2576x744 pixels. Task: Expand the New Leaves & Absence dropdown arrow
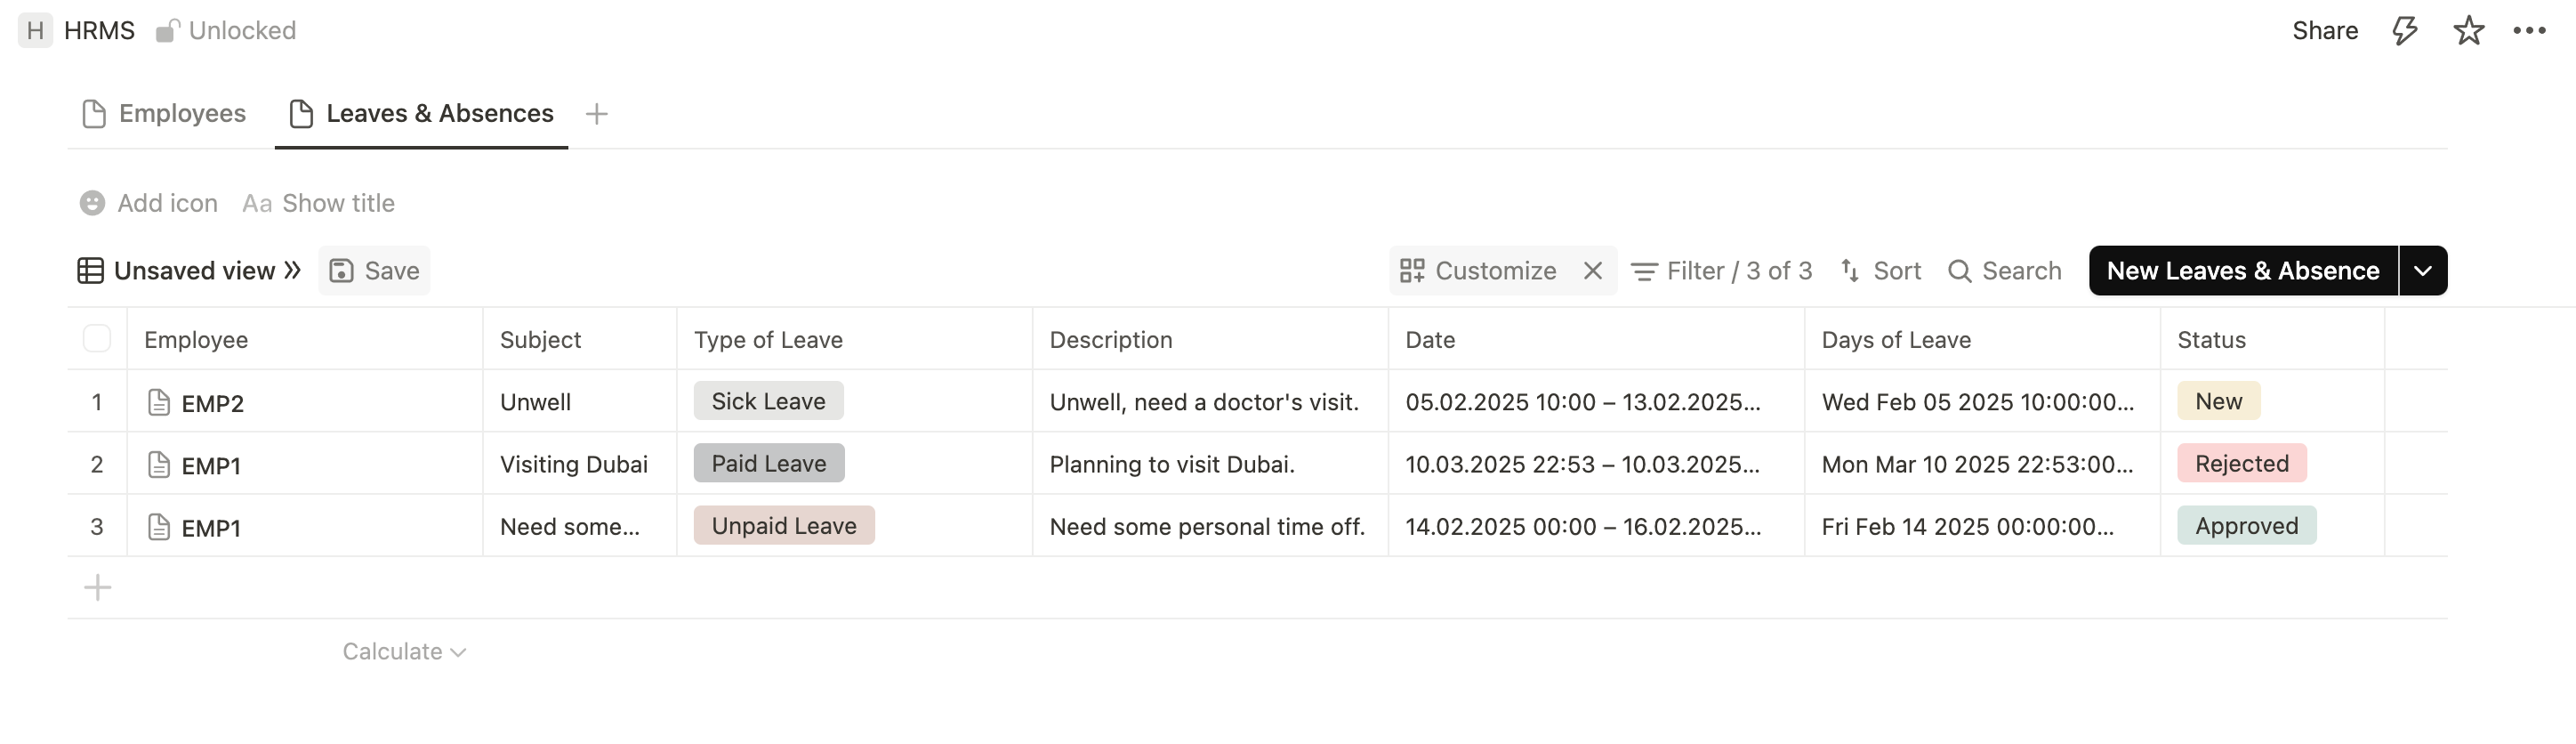(2422, 271)
